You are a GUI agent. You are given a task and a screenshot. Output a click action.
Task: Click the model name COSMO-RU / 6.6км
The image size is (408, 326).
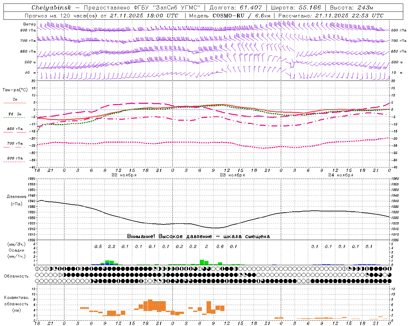(x=242, y=16)
